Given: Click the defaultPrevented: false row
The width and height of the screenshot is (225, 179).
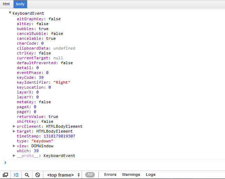Looking at the screenshot, I should click(x=45, y=63).
